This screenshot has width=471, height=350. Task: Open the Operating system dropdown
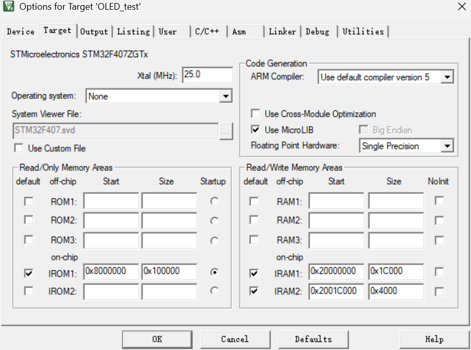[x=226, y=96]
